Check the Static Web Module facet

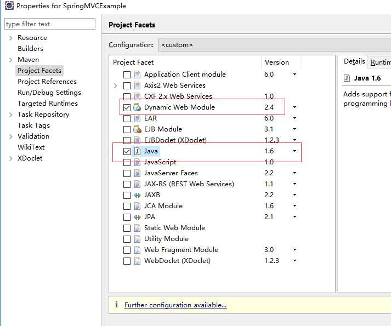127,228
